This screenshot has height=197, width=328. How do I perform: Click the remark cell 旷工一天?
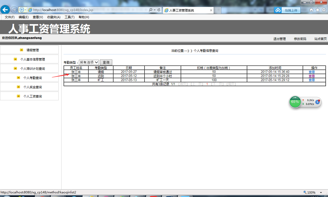click(x=163, y=80)
